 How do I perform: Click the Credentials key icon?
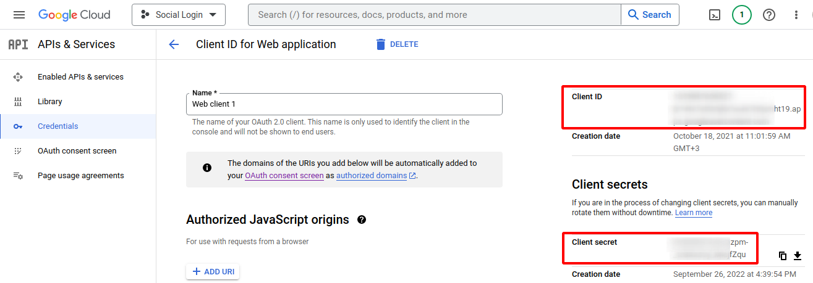pyautogui.click(x=18, y=126)
